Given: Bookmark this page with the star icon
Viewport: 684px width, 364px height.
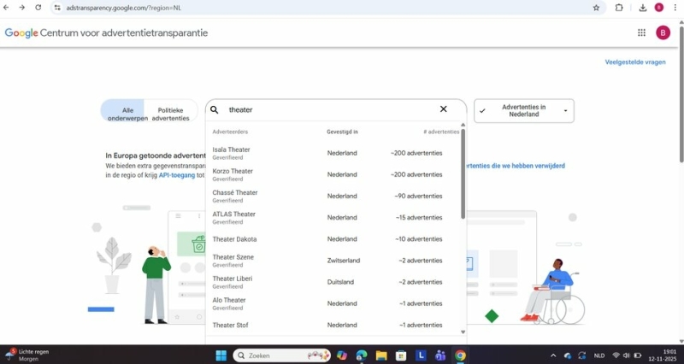Looking at the screenshot, I should [596, 8].
